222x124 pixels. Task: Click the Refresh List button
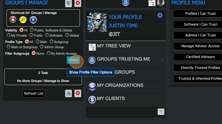pyautogui.click(x=34, y=94)
